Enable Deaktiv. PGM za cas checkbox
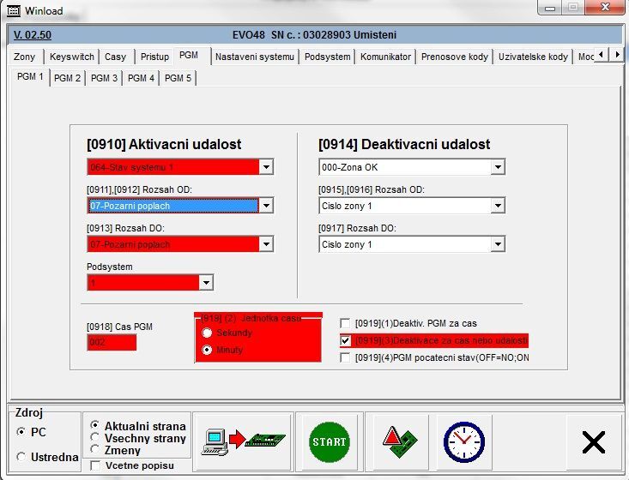 pyautogui.click(x=346, y=323)
